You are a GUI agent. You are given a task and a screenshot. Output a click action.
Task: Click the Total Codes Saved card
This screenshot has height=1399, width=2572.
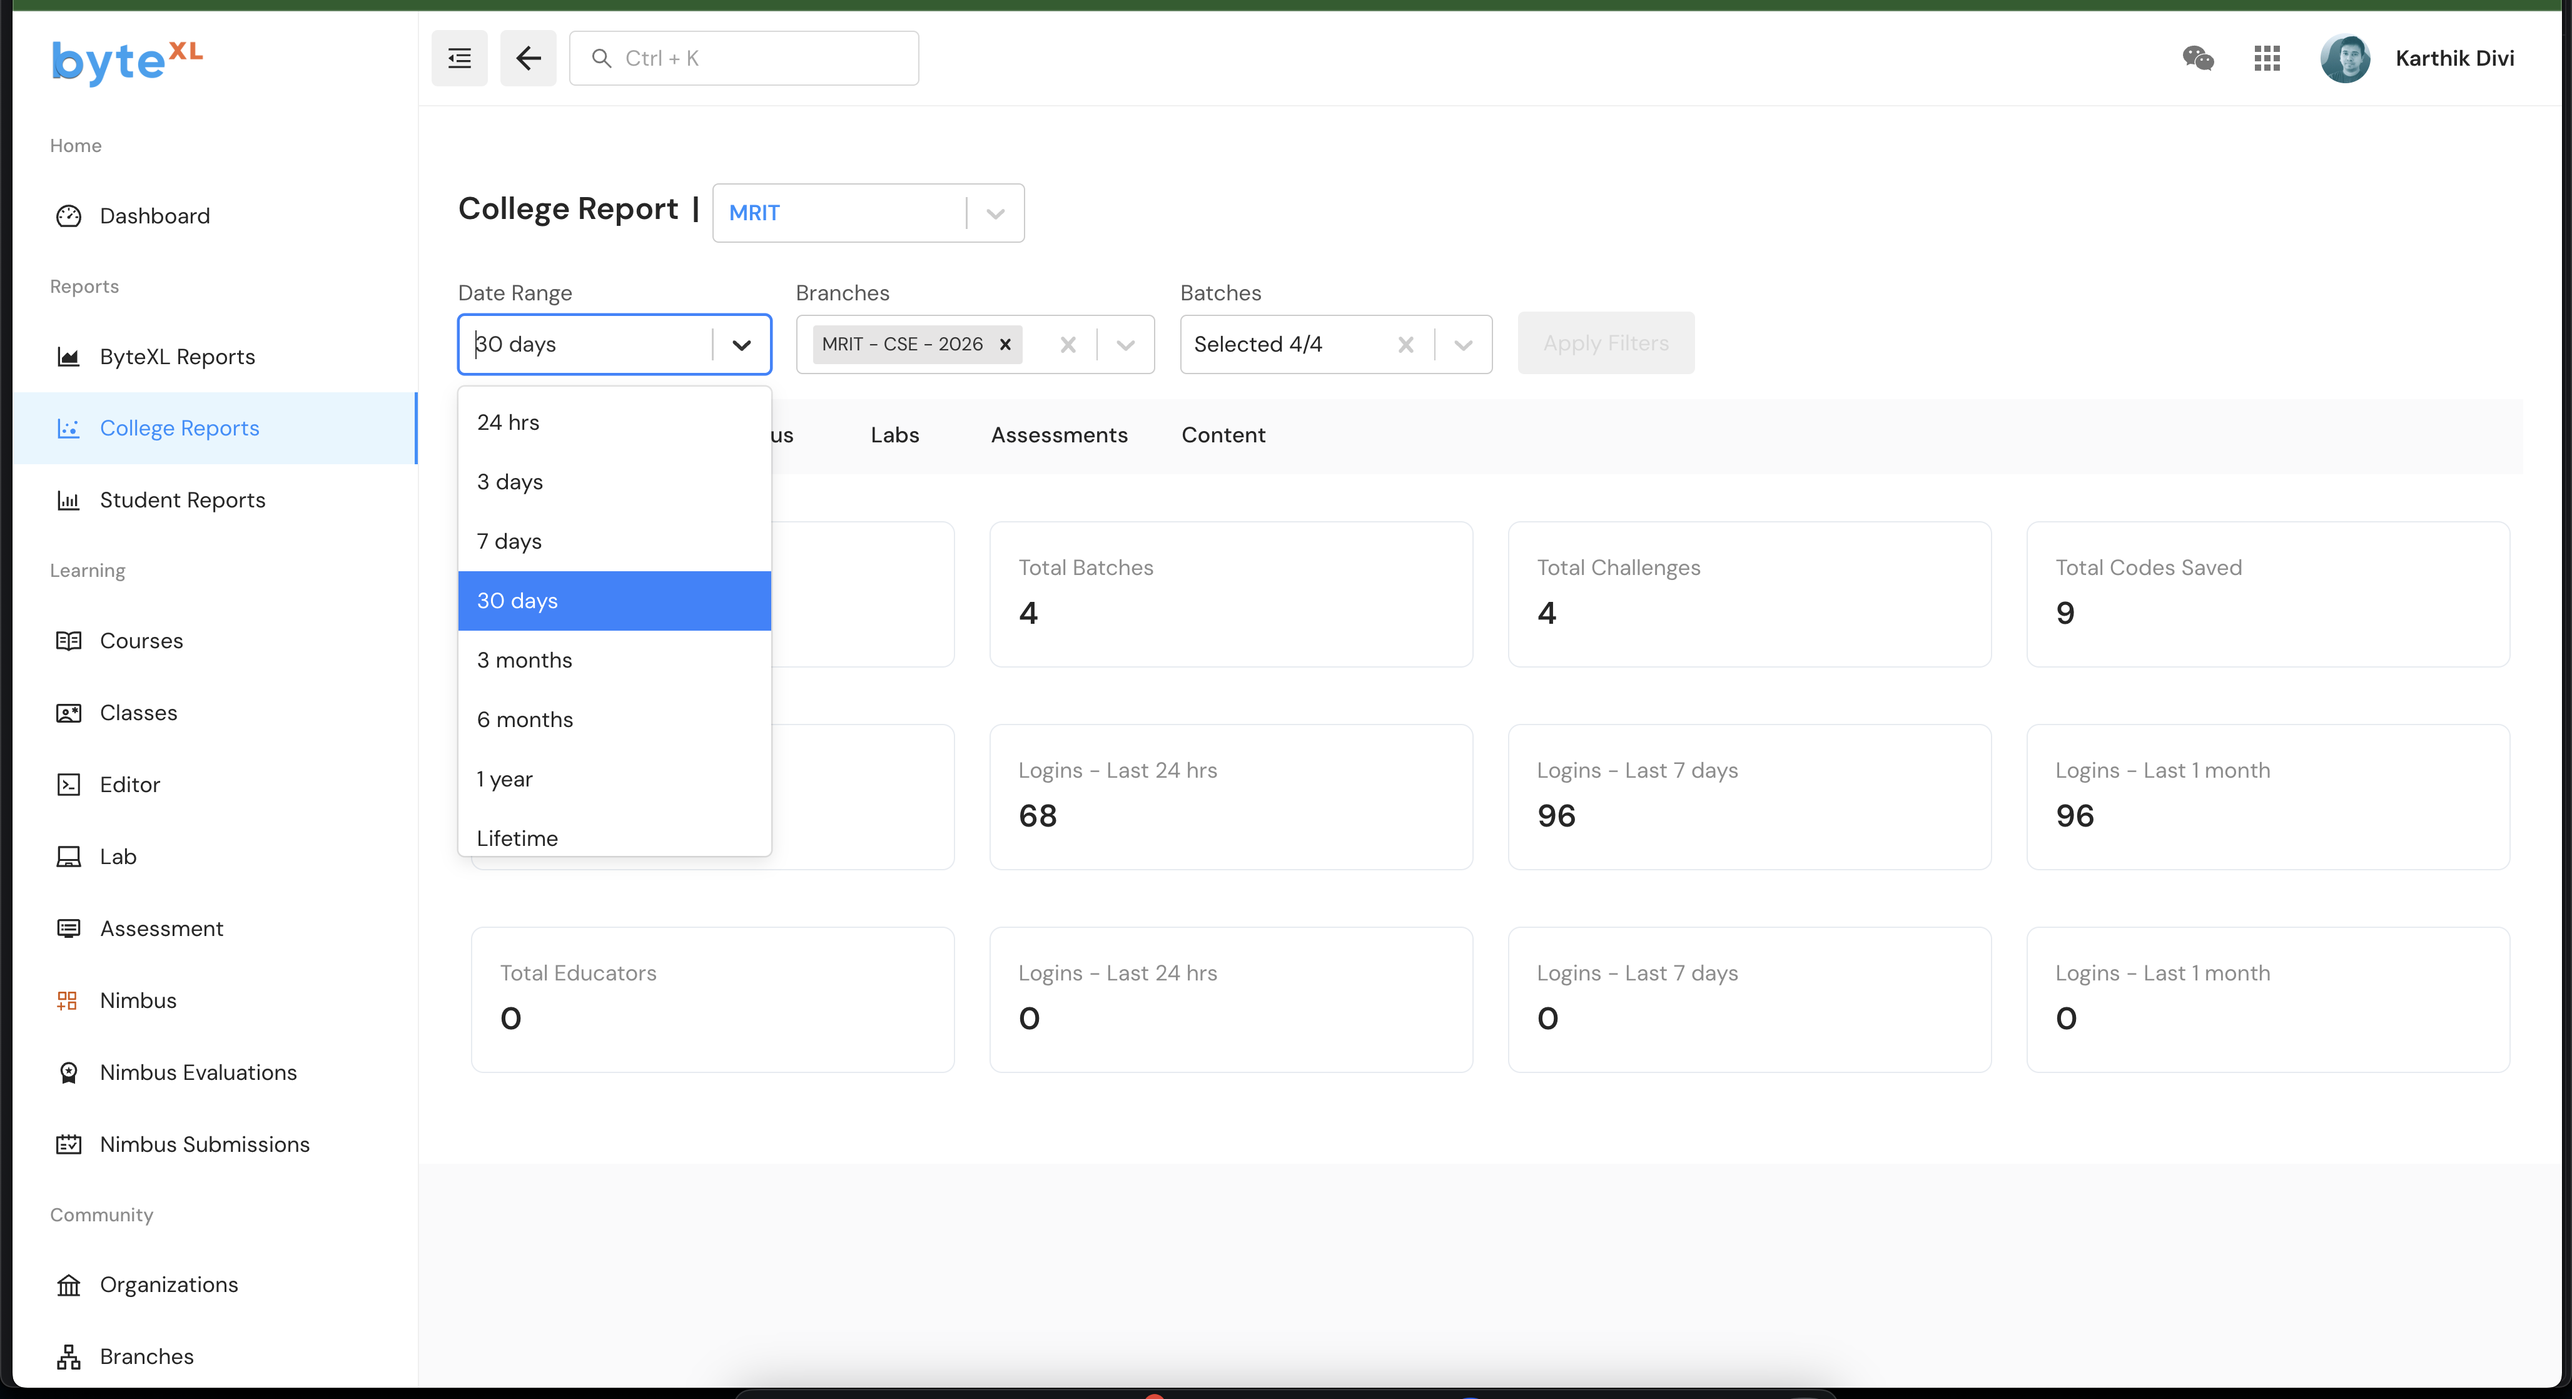pos(2267,594)
